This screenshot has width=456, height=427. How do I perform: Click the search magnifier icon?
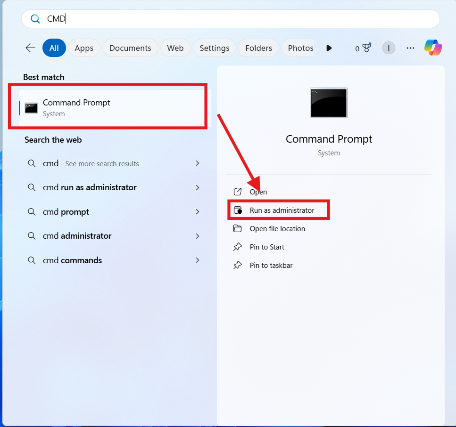point(35,18)
